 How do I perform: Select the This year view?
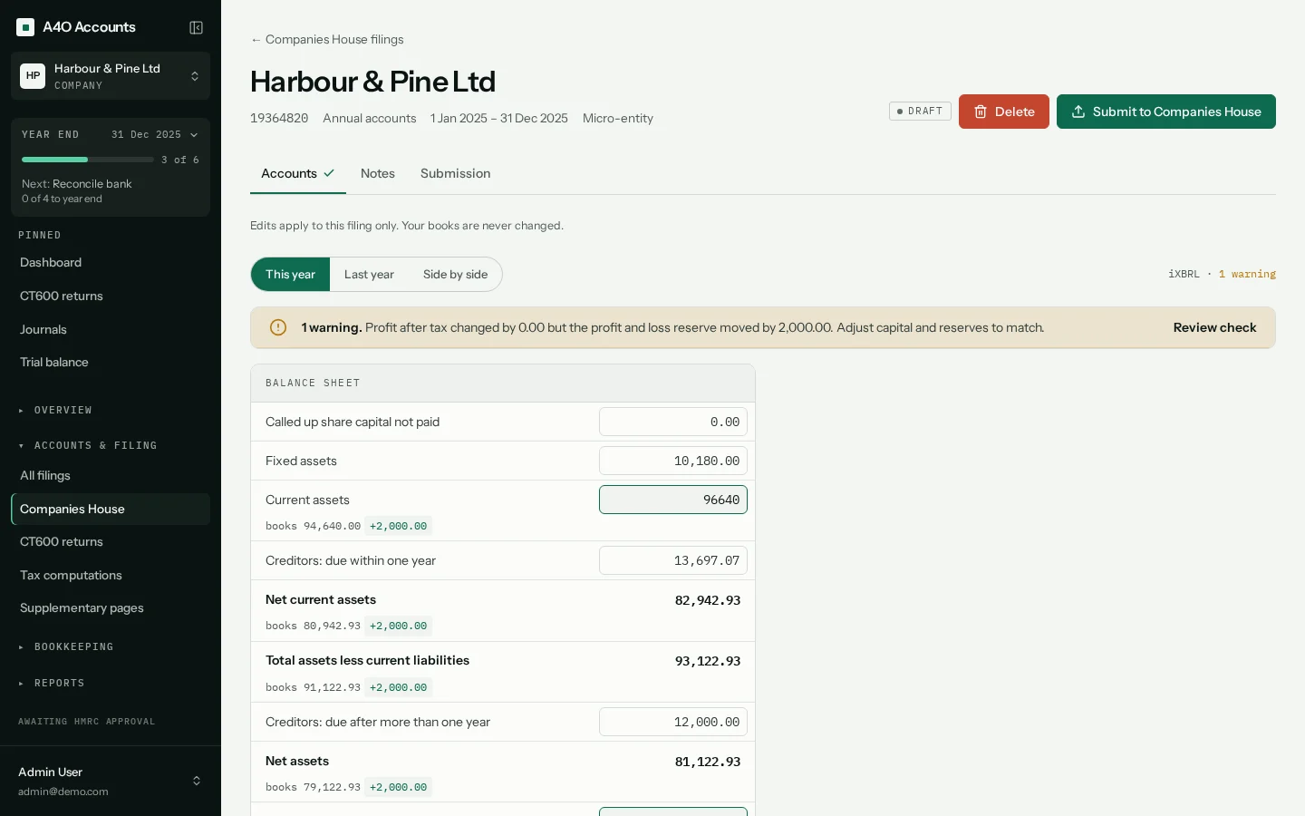pyautogui.click(x=290, y=274)
